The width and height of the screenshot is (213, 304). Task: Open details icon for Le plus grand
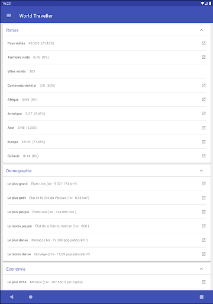[x=204, y=183]
